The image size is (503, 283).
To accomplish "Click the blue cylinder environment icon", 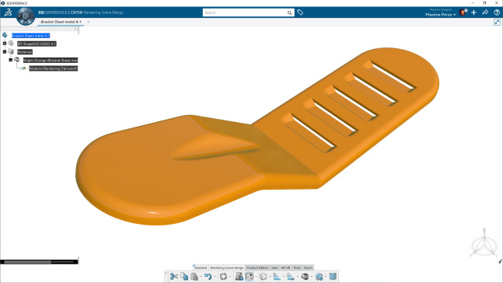I will coord(333,276).
